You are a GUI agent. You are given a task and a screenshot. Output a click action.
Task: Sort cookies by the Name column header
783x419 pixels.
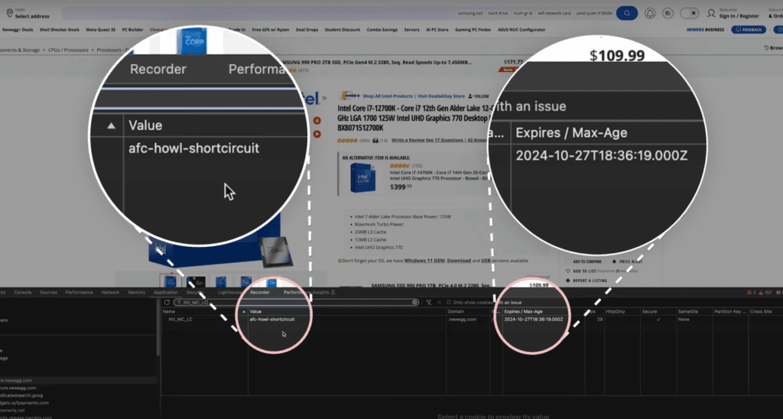(169, 311)
